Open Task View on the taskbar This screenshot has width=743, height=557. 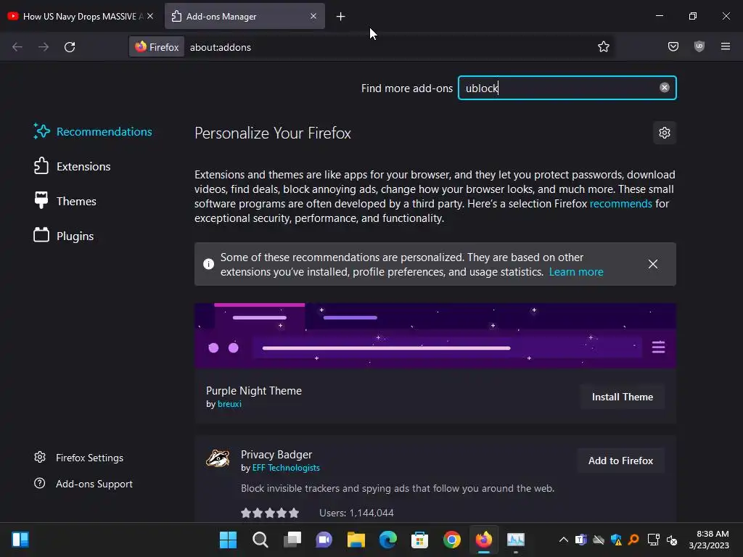pyautogui.click(x=292, y=540)
